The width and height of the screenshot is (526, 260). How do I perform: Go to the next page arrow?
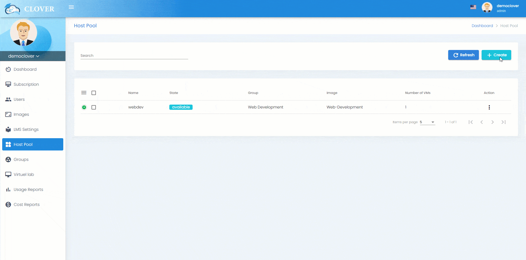(x=492, y=122)
